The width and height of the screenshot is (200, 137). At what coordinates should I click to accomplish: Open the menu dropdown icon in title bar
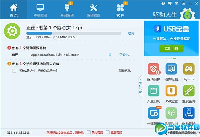point(183,3)
